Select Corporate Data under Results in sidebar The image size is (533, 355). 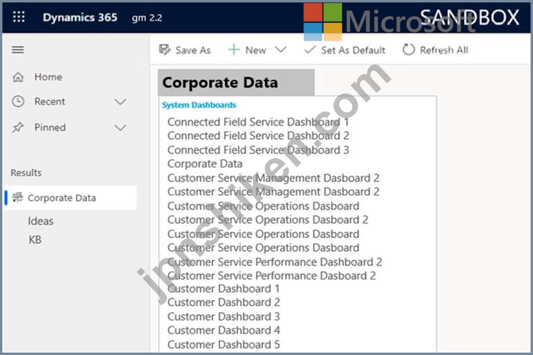(x=70, y=198)
